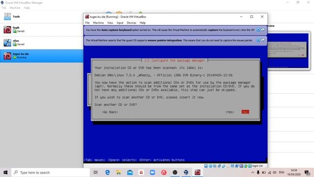Viewport: 314px width, 177px height.
Task: Click 'Saved' status under faqih
Action: (x=21, y=31)
